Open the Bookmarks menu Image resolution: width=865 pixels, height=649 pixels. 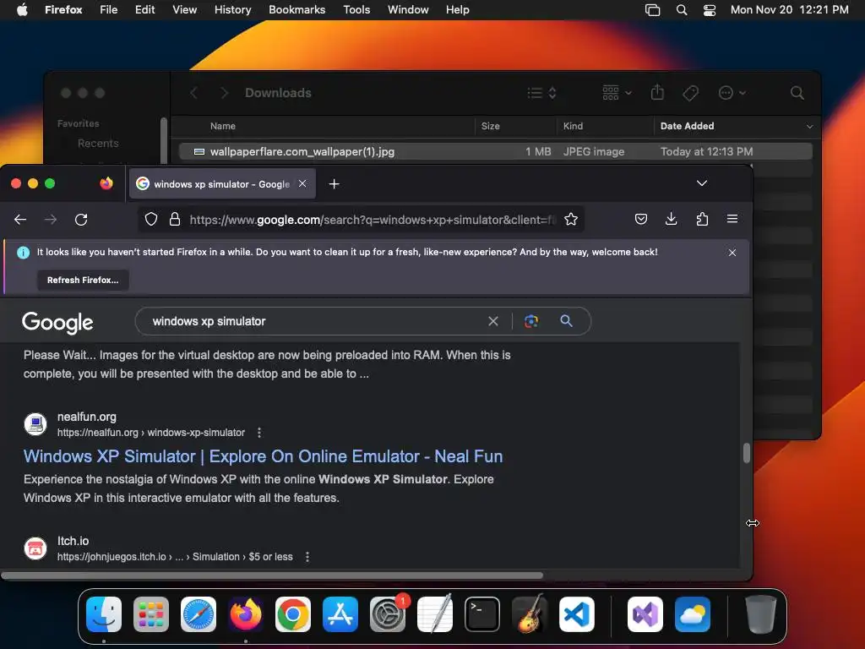[296, 9]
